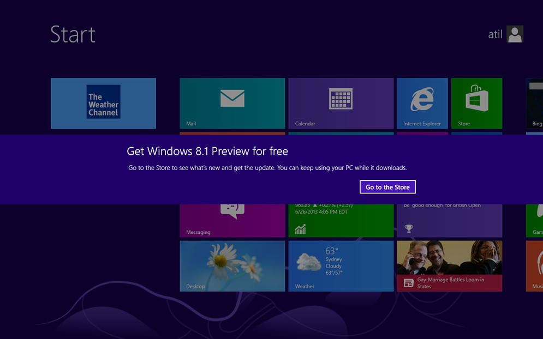Launch the Calendar tile
Viewport: 543px width, 339px height.
341,104
